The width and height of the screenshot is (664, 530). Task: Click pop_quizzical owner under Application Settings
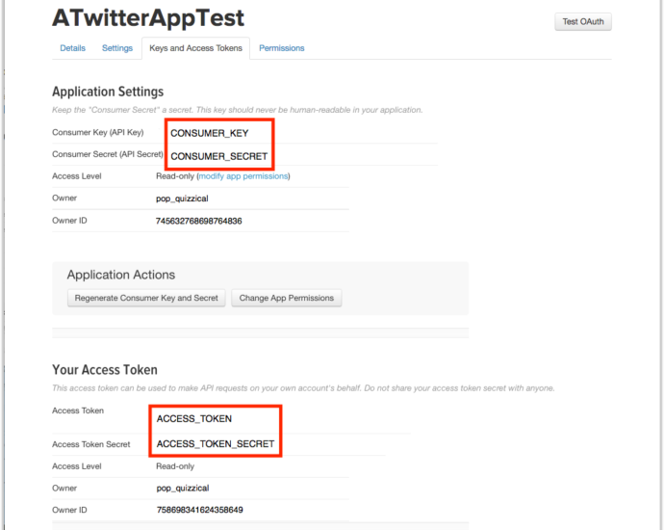pos(182,199)
